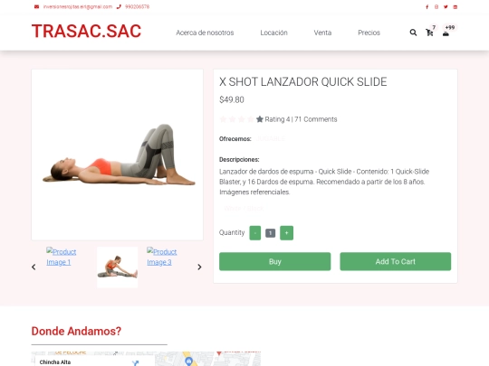Show previous product thumbnail with left arrow
This screenshot has height=366, width=489.
click(34, 267)
